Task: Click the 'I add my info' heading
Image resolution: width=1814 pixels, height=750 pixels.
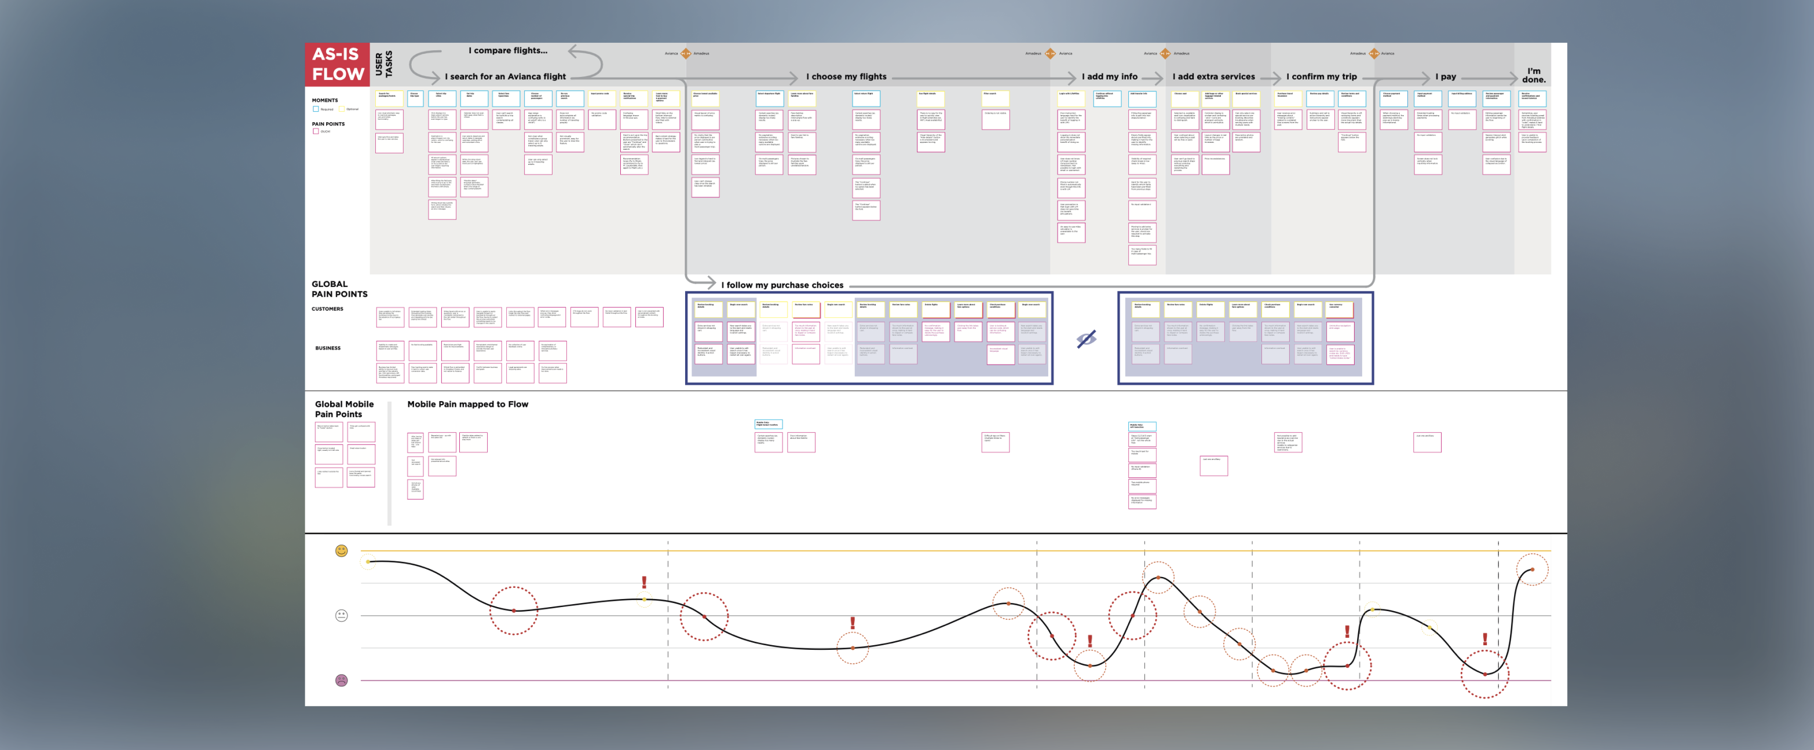Action: click(x=1109, y=77)
